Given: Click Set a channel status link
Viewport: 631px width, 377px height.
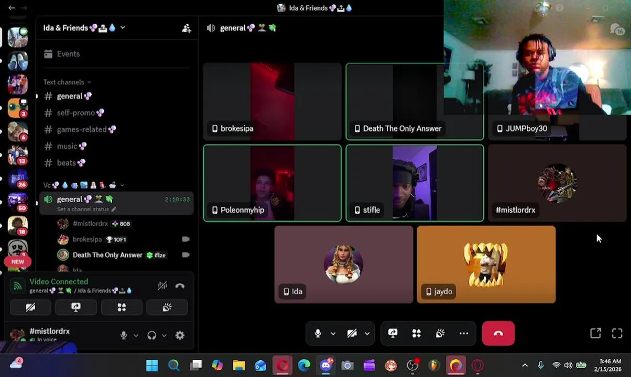Looking at the screenshot, I should tap(86, 209).
